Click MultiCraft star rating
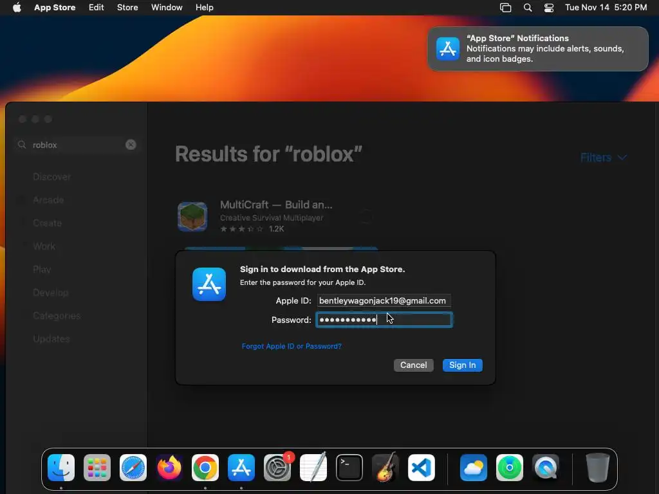 [242, 229]
